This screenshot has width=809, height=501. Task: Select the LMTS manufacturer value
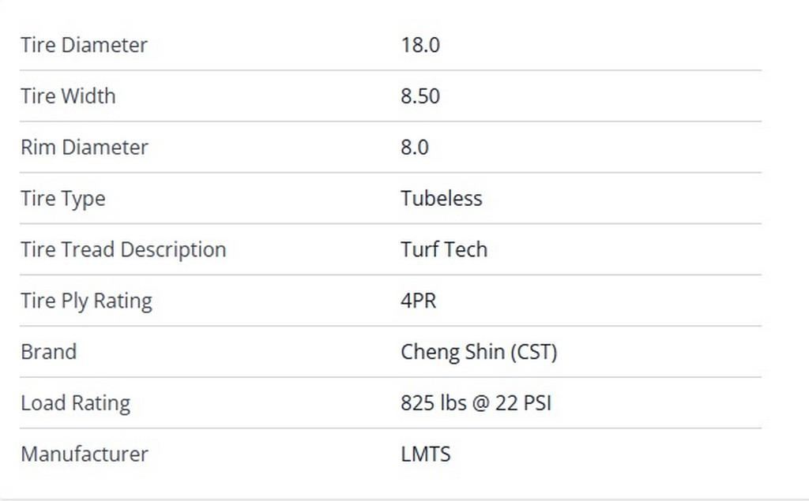click(x=425, y=454)
